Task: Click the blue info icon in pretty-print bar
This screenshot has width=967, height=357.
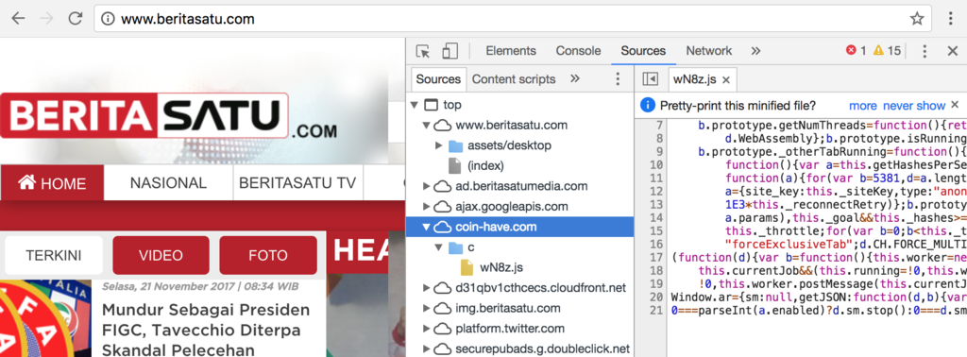Action: tap(647, 106)
